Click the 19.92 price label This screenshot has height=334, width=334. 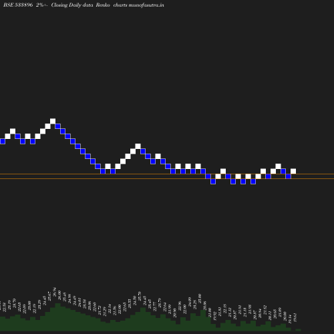[x=214, y=316]
